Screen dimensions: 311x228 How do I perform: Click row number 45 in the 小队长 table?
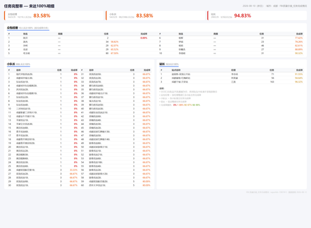82,128
